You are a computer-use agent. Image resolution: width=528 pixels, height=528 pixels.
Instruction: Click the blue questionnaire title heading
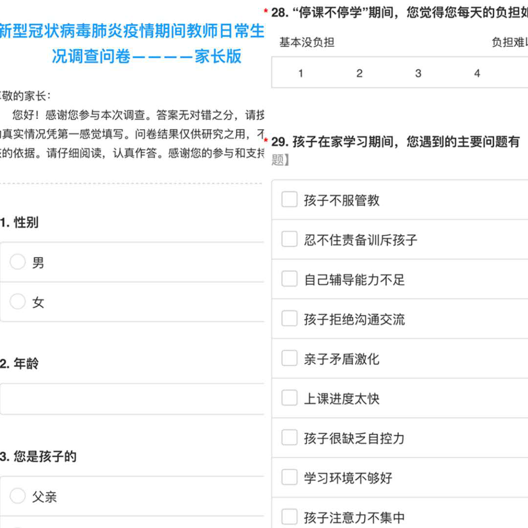click(132, 44)
